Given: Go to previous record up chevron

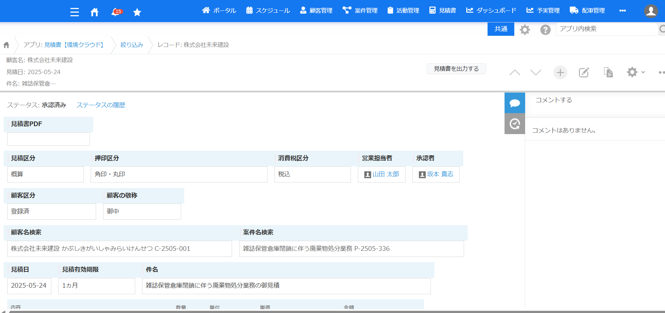Looking at the screenshot, I should pyautogui.click(x=515, y=73).
